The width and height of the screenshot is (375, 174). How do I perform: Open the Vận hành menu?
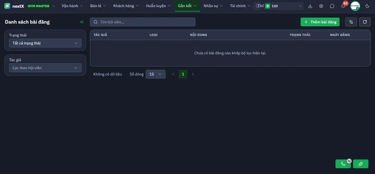(x=72, y=6)
